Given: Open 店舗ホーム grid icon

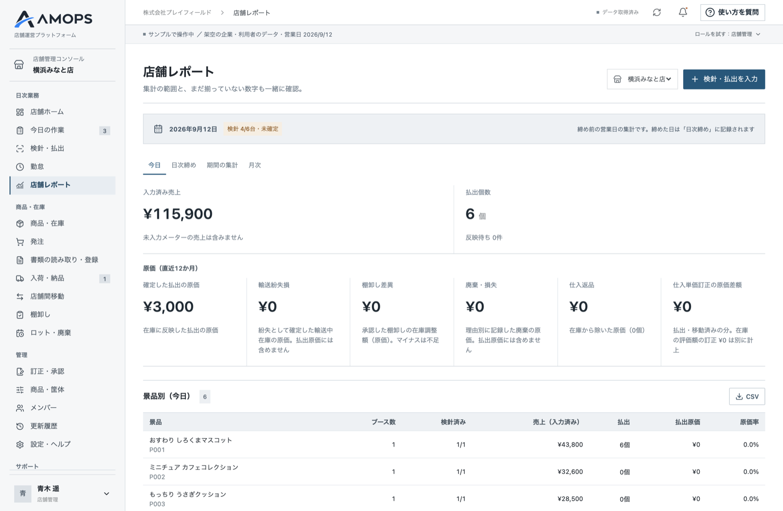Looking at the screenshot, I should 20,112.
